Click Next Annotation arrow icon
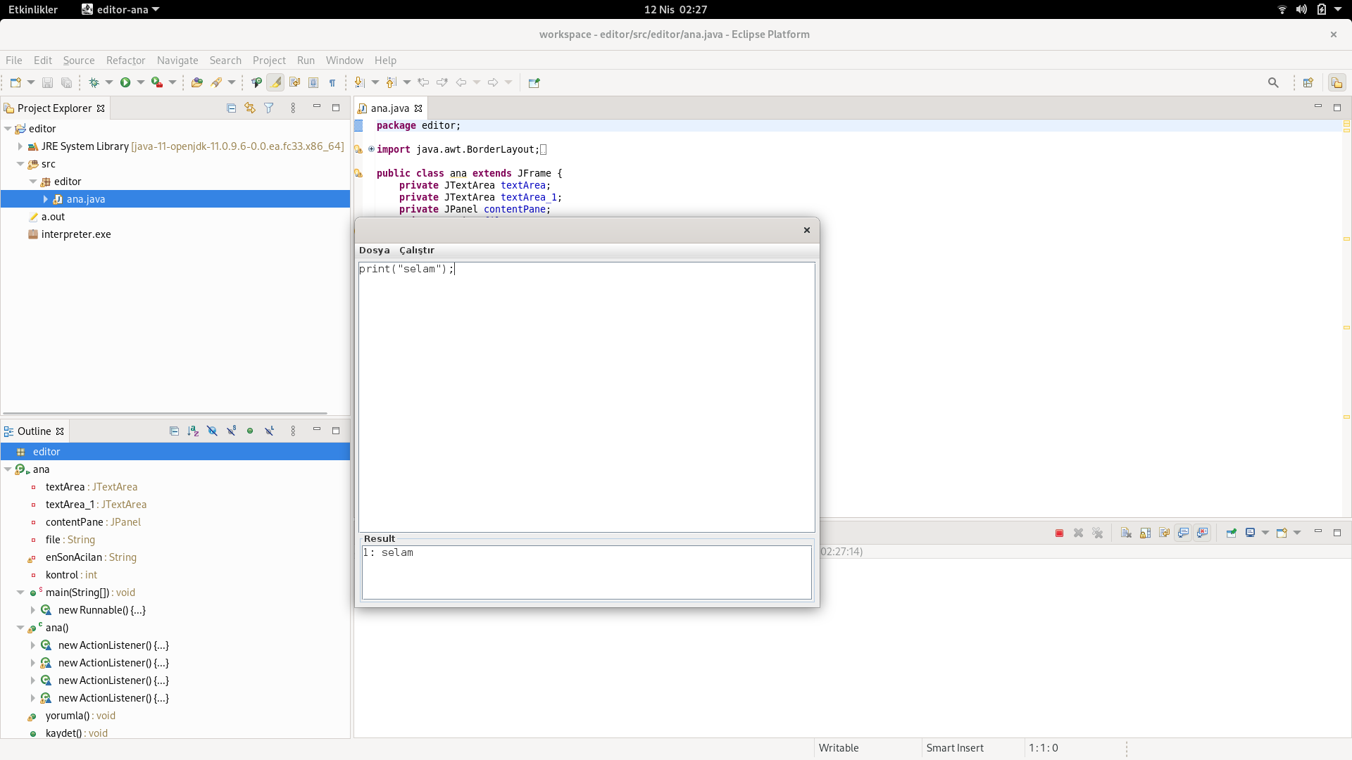This screenshot has width=1352, height=760. (360, 82)
